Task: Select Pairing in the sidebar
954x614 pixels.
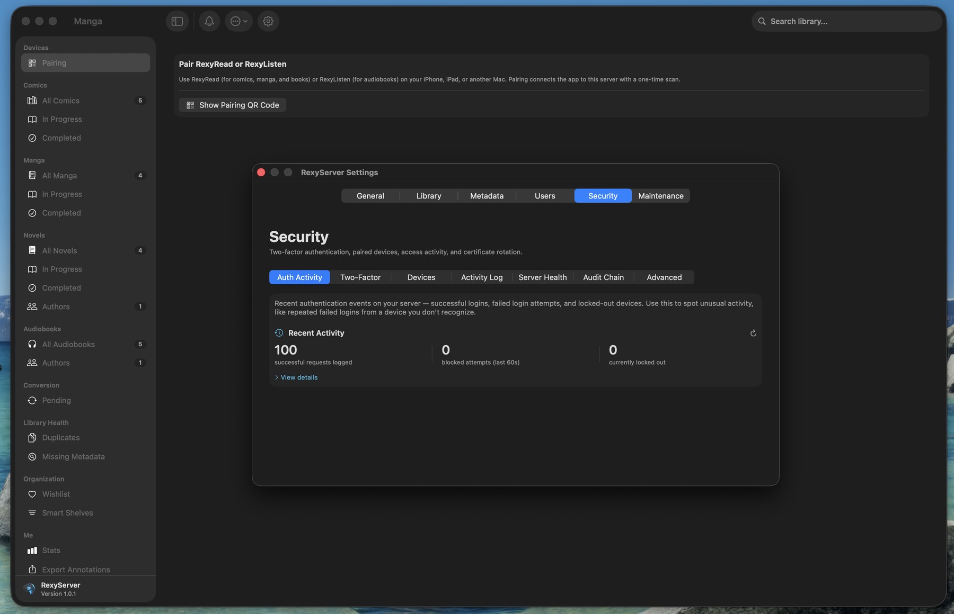Action: tap(85, 63)
